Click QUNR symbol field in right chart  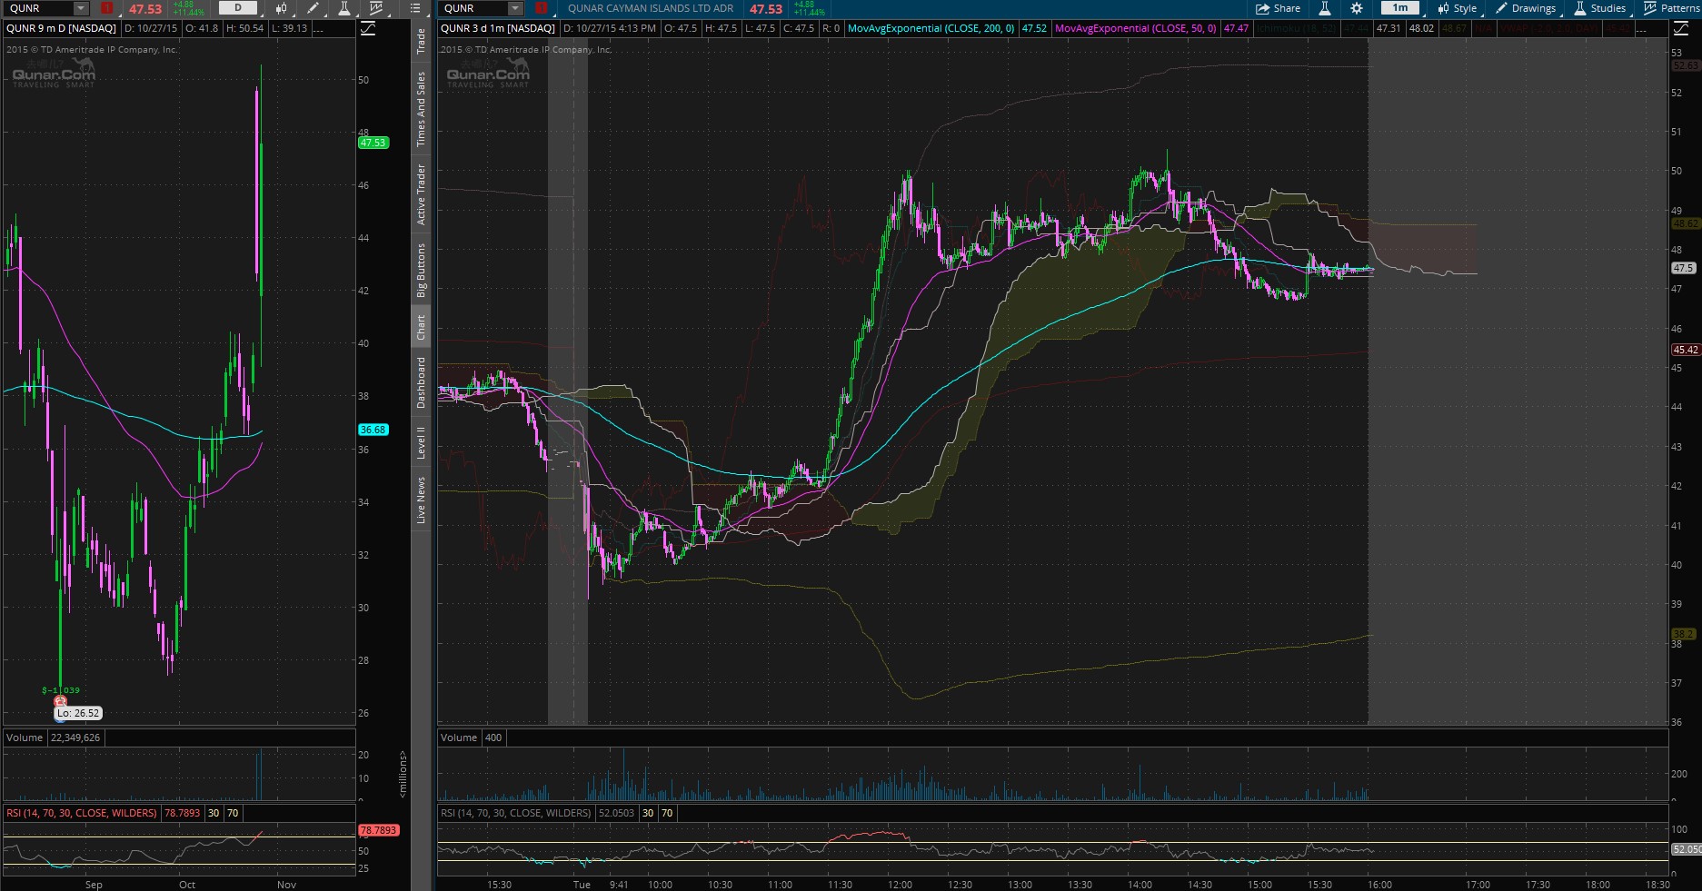[473, 8]
